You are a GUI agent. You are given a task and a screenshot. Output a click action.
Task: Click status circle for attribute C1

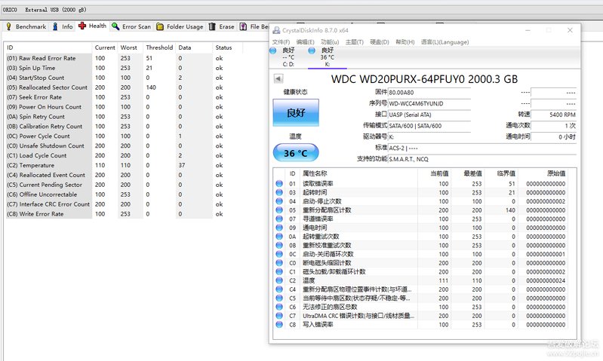(279, 272)
